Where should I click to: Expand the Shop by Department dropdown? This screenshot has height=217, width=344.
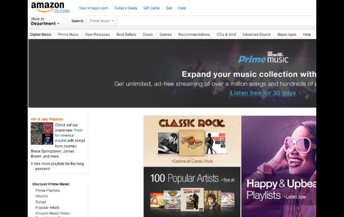tap(45, 23)
